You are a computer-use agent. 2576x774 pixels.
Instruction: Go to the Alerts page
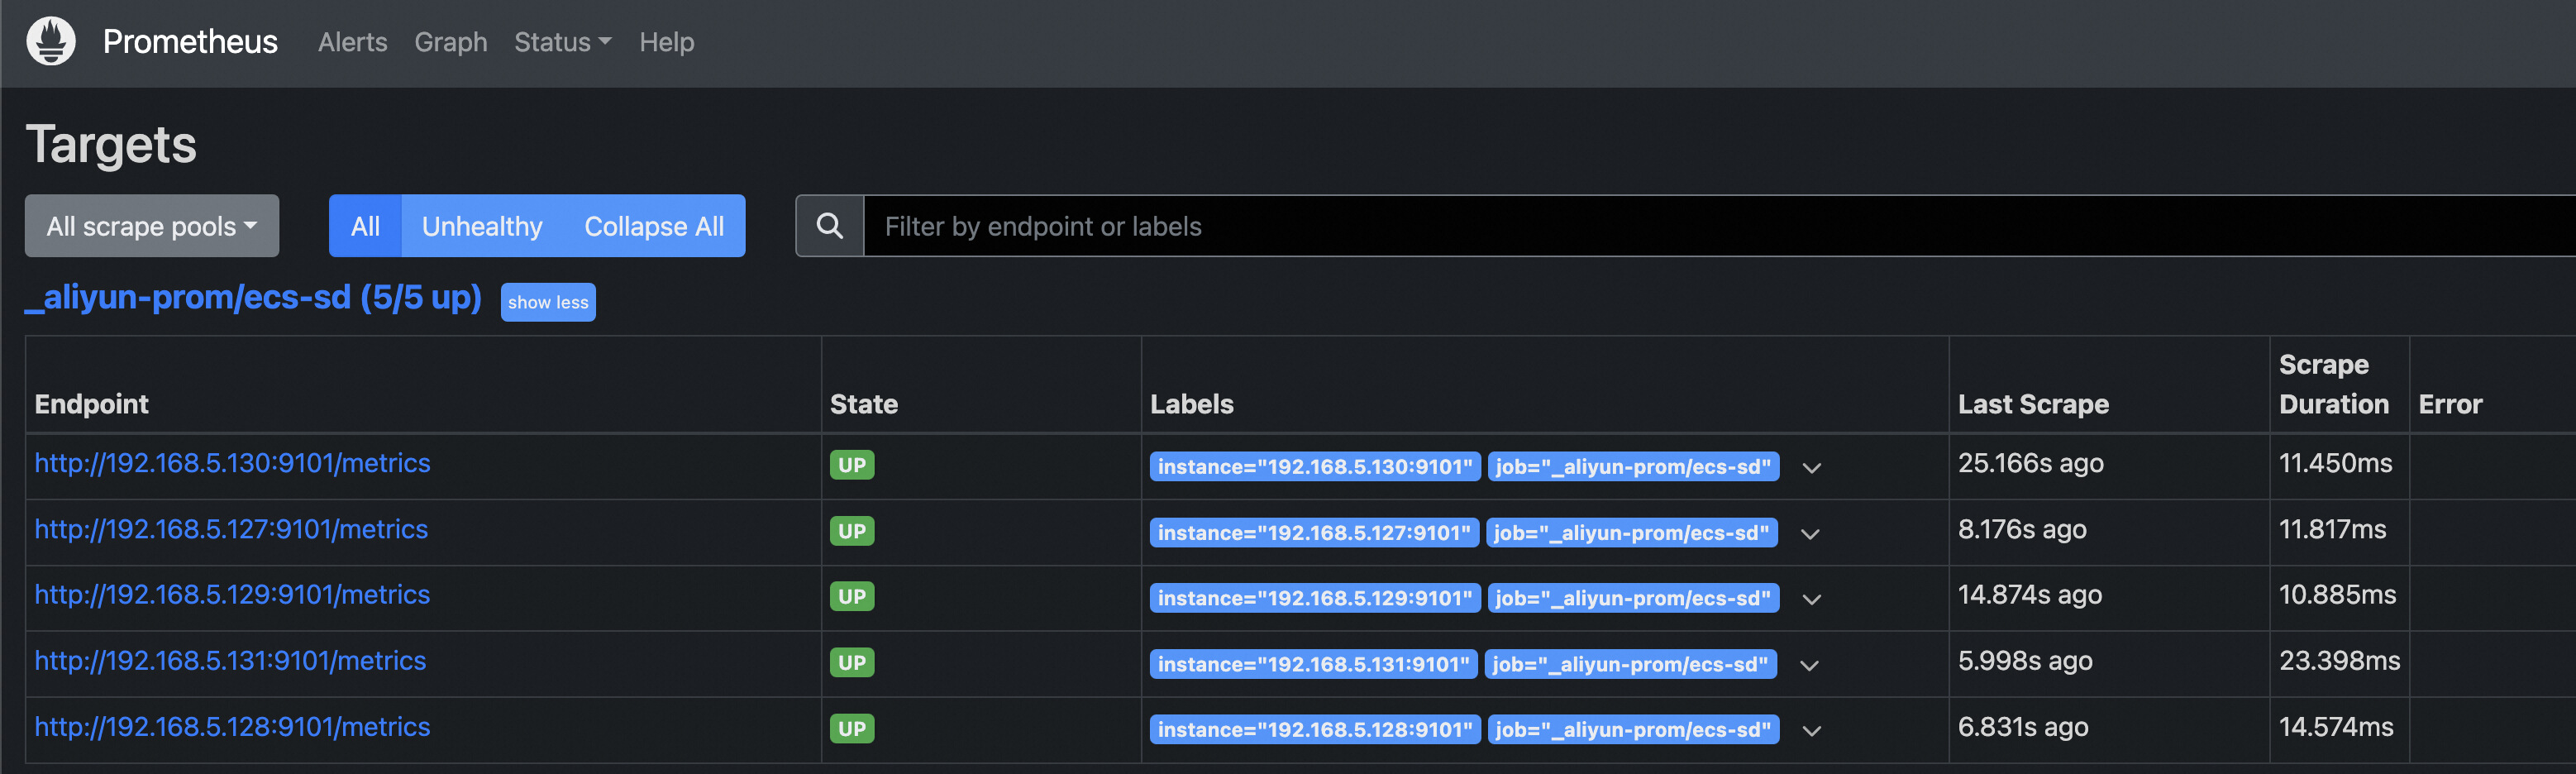(x=352, y=42)
